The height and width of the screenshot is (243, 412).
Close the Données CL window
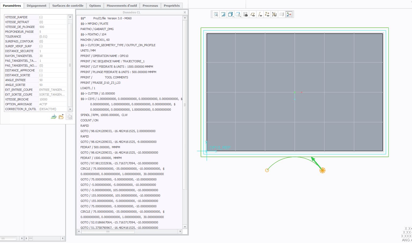pos(185,12)
